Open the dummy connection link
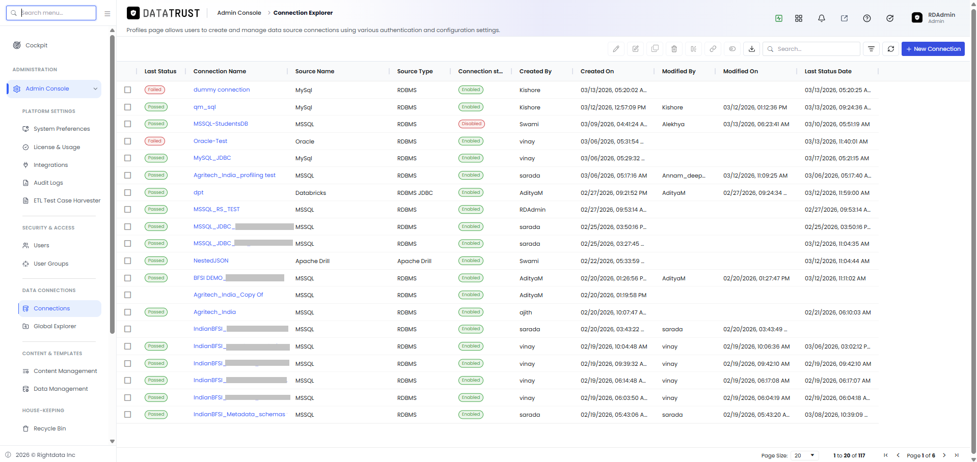Image resolution: width=977 pixels, height=462 pixels. pyautogui.click(x=222, y=90)
